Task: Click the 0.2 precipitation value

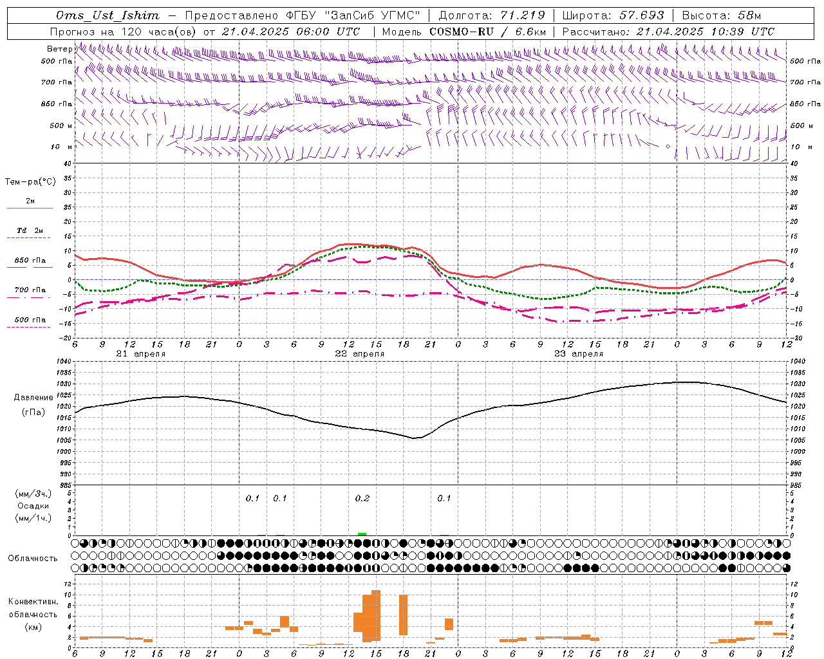Action: (x=362, y=499)
